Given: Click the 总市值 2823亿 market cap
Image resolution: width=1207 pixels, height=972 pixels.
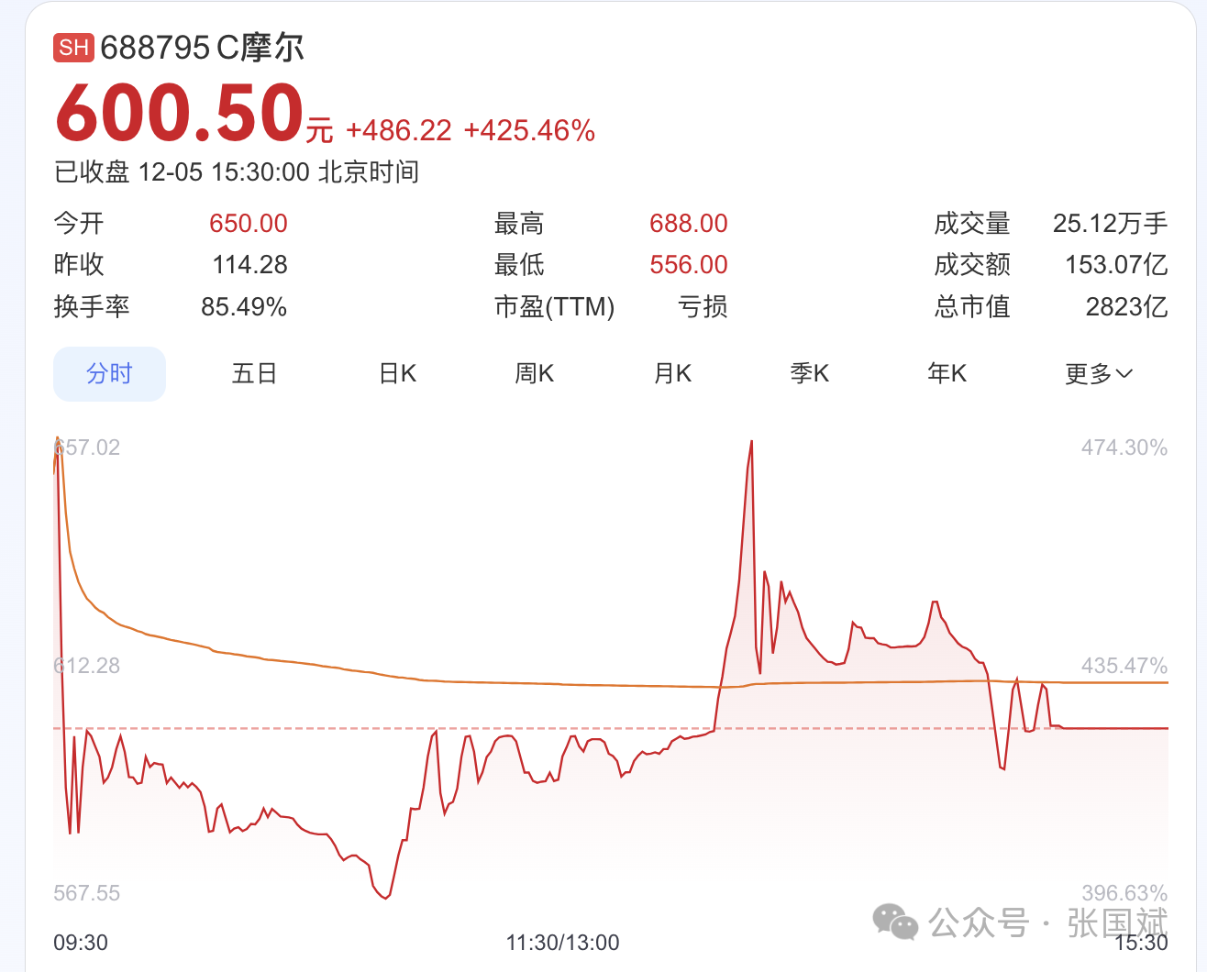Looking at the screenshot, I should (1126, 306).
